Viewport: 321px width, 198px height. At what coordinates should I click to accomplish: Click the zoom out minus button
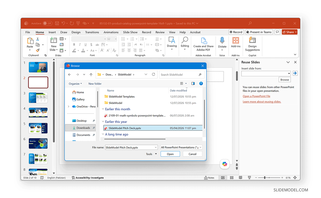[257, 178]
